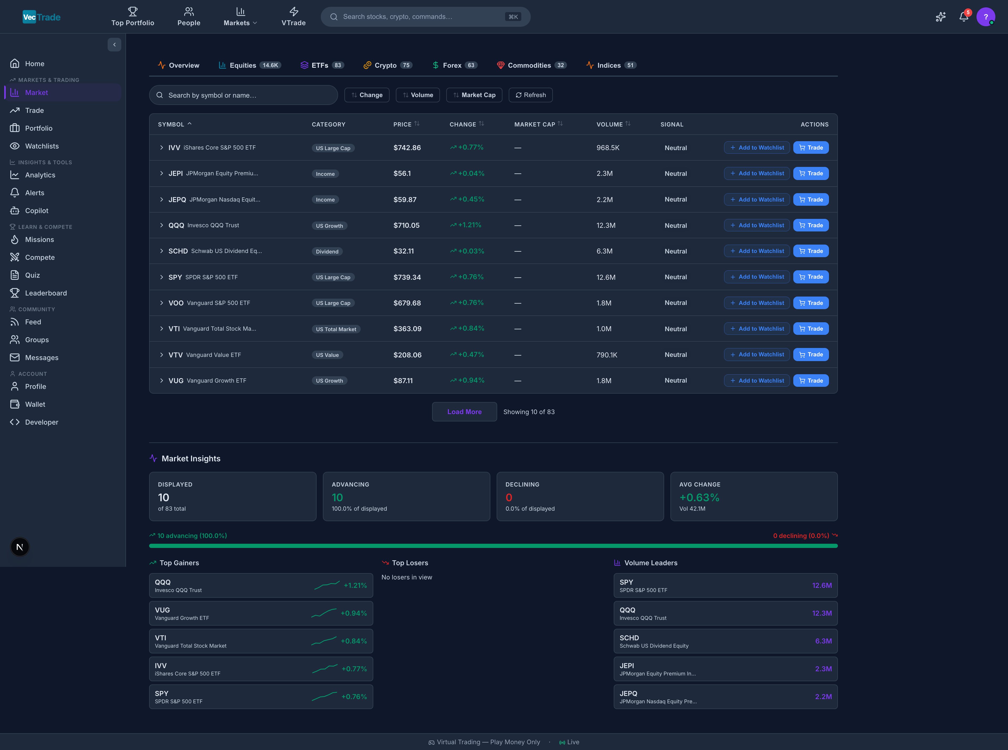Switch to the Forex tab

coord(454,65)
